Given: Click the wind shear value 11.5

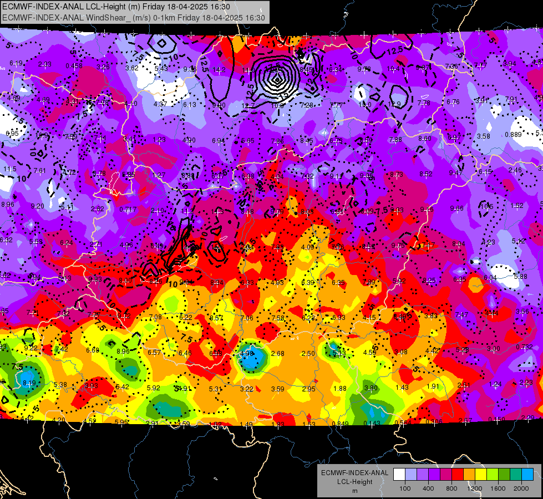Looking at the screenshot, I should tap(9, 169).
